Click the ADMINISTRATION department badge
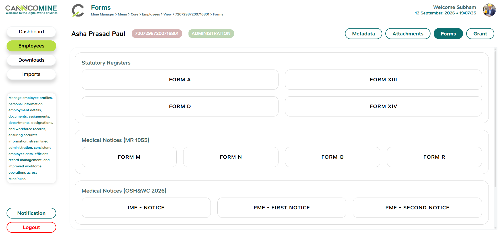 [x=211, y=34]
